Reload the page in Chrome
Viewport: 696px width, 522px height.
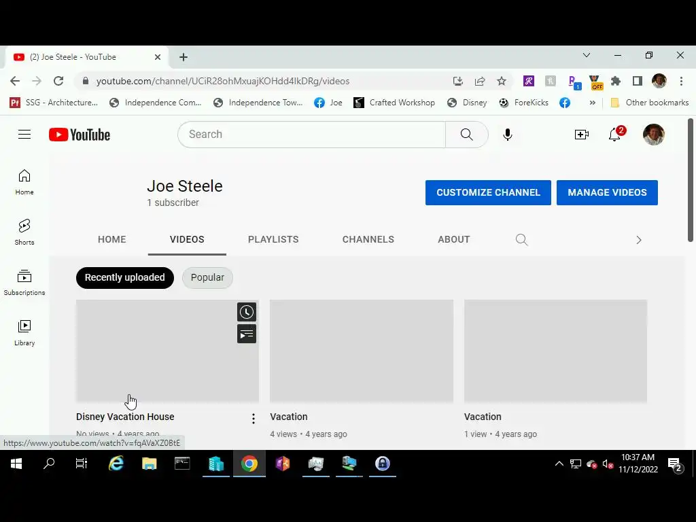pos(58,81)
